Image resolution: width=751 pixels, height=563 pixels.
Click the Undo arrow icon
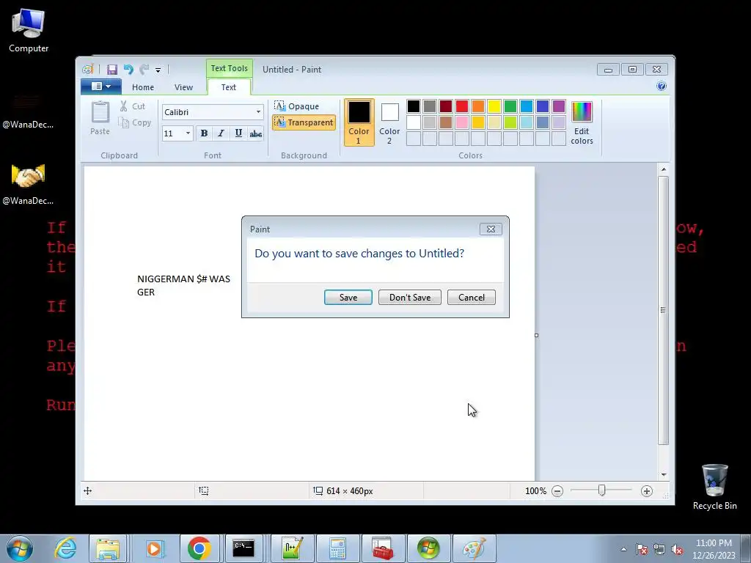click(128, 70)
